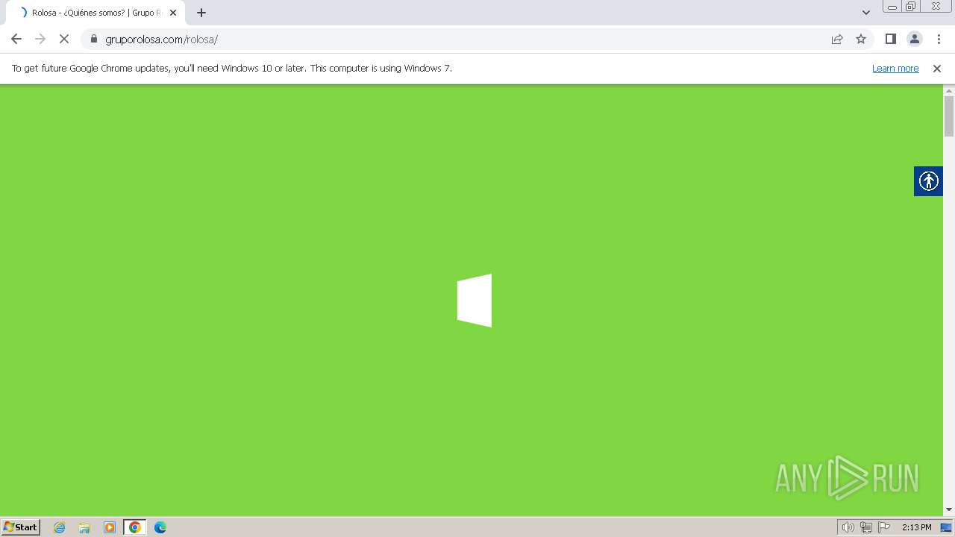This screenshot has width=955, height=537.
Task: Expand the tab search dropdown arrow
Action: (x=866, y=13)
